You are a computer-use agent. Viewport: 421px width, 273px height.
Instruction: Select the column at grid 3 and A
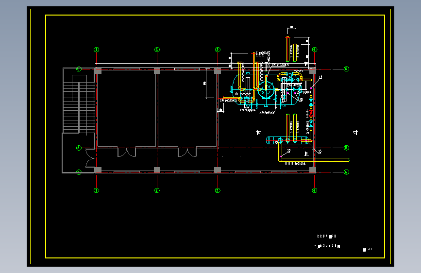pos(218,170)
